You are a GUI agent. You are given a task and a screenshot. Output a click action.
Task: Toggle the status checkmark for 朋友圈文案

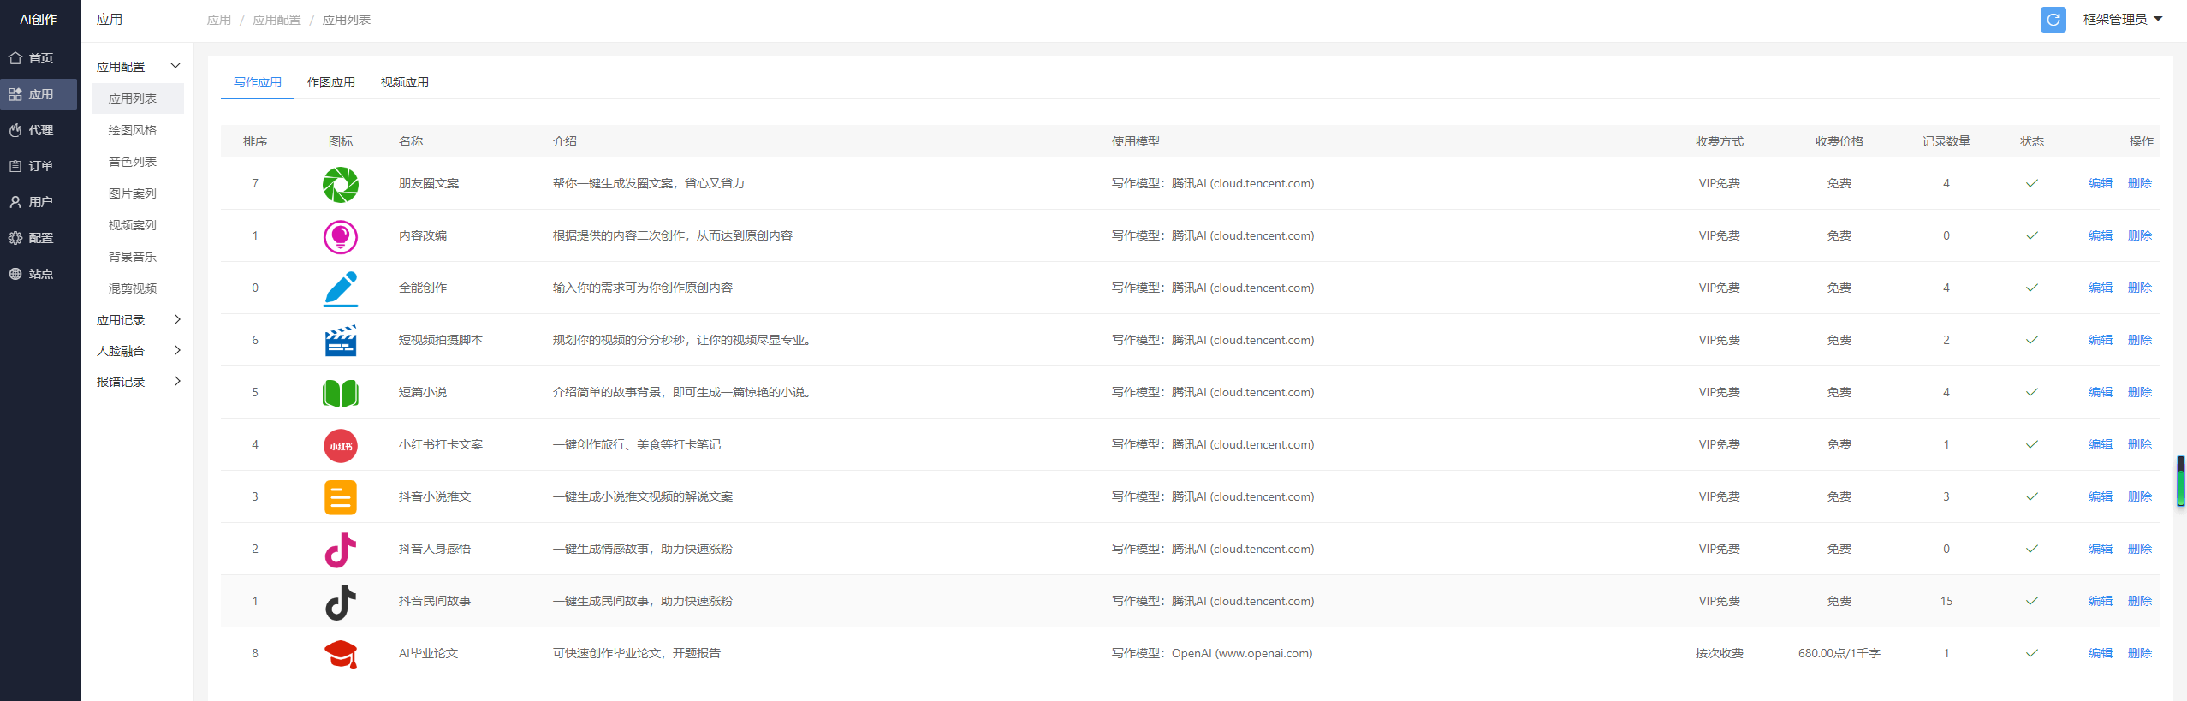click(2031, 184)
